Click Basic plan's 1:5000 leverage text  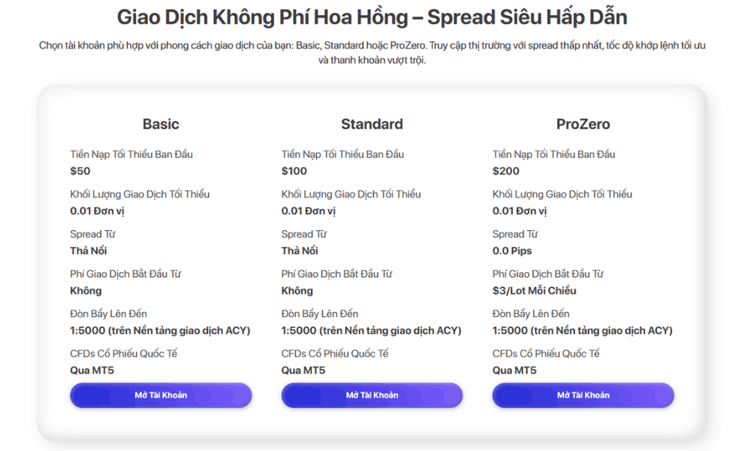(x=160, y=331)
